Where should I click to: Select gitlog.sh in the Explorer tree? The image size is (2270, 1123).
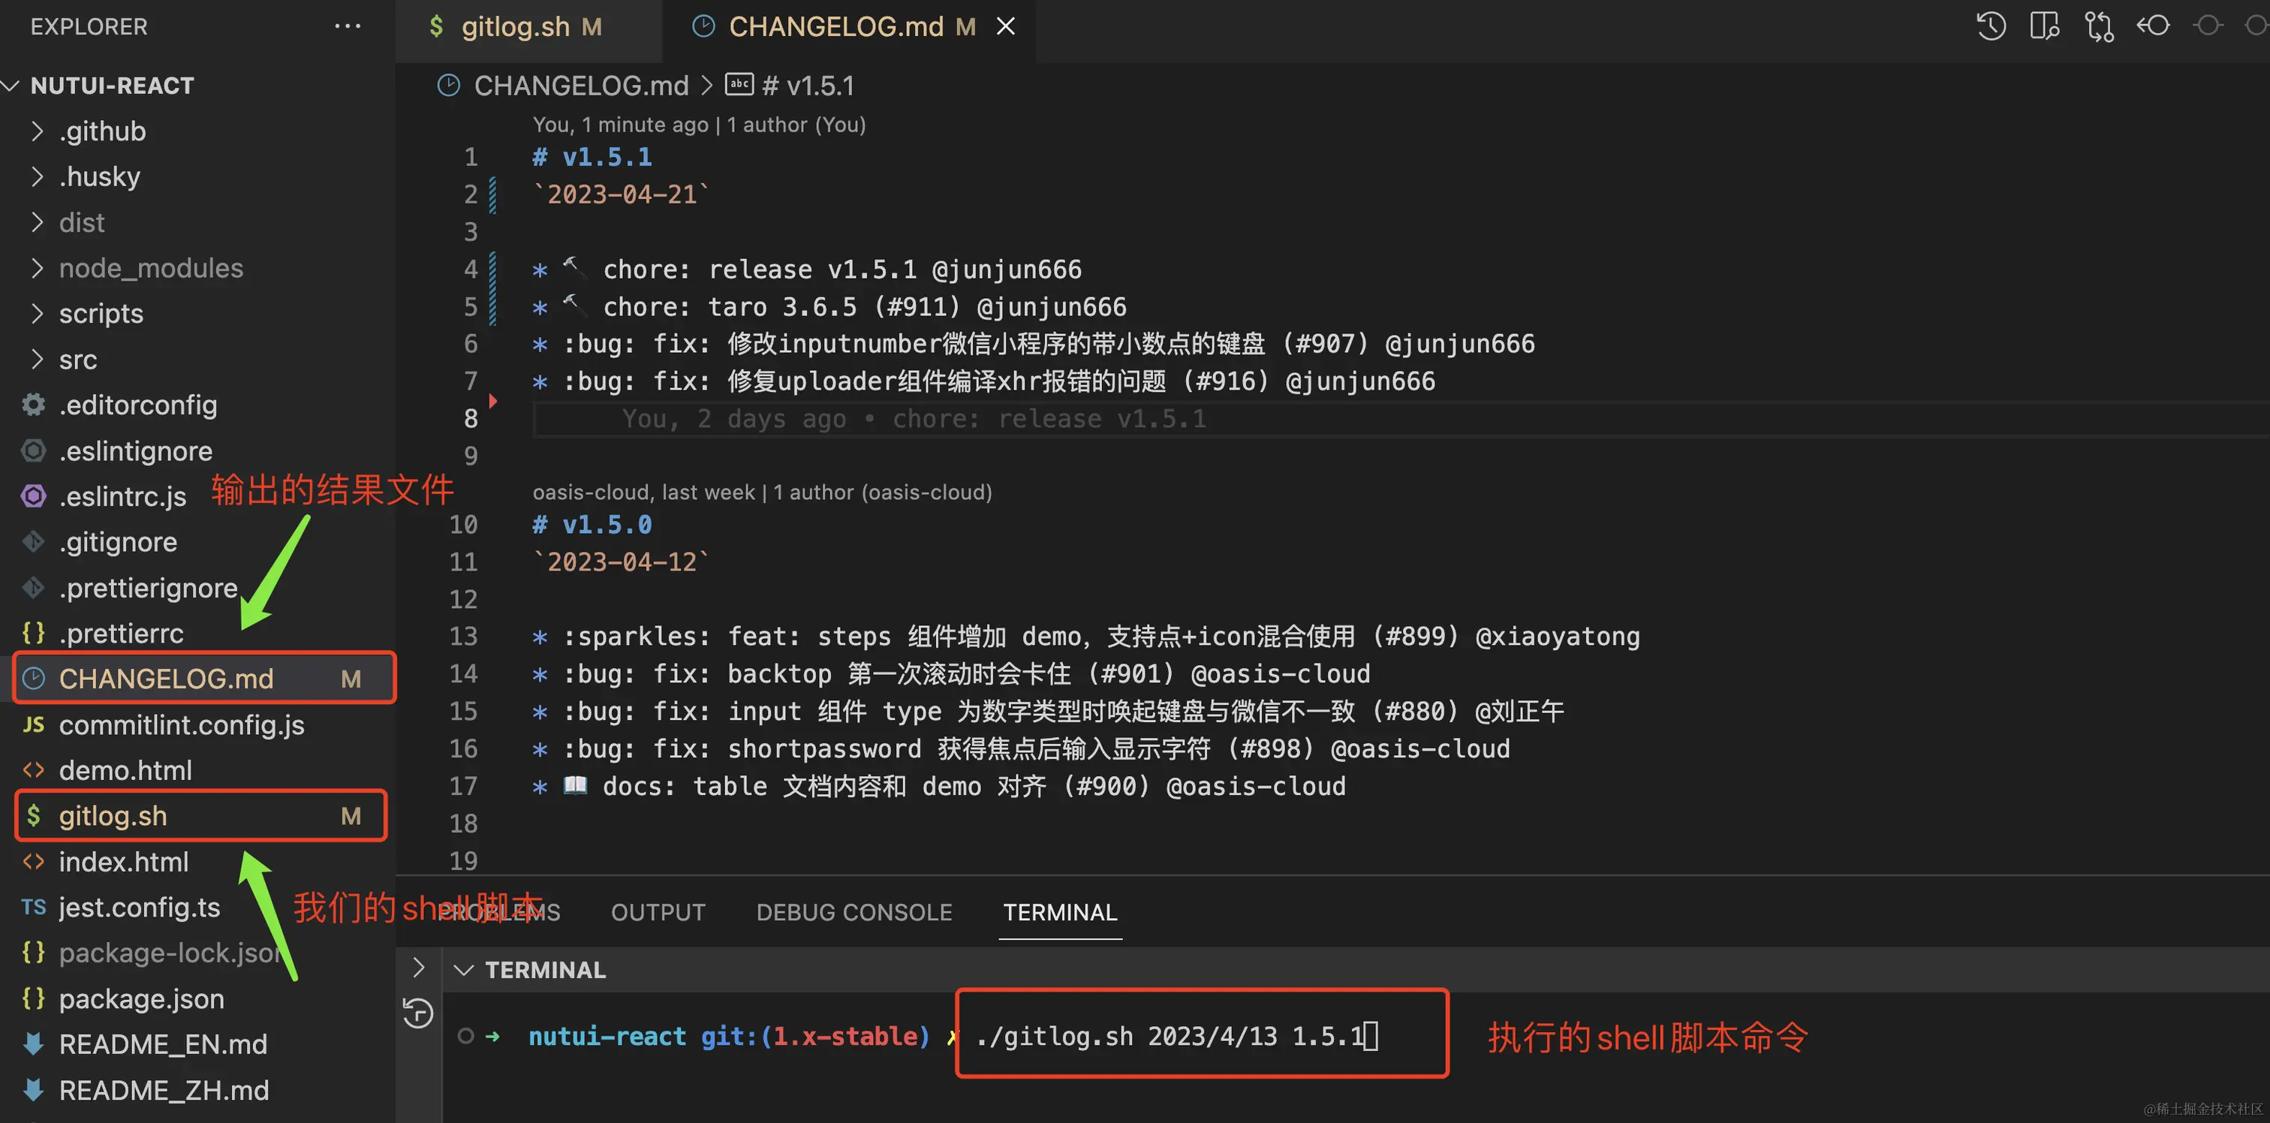pyautogui.click(x=113, y=816)
